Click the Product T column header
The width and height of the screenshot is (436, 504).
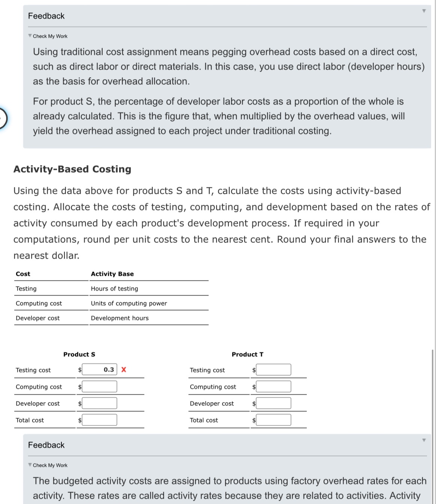coord(248,354)
